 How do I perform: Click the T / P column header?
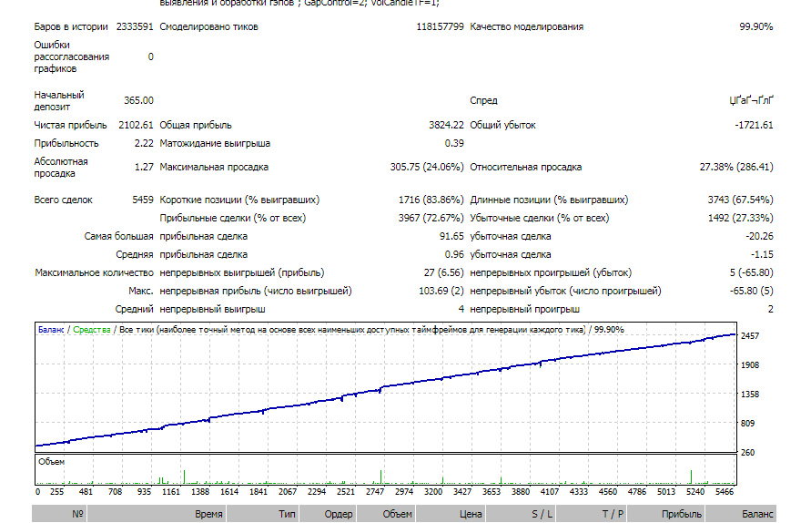pyautogui.click(x=592, y=514)
